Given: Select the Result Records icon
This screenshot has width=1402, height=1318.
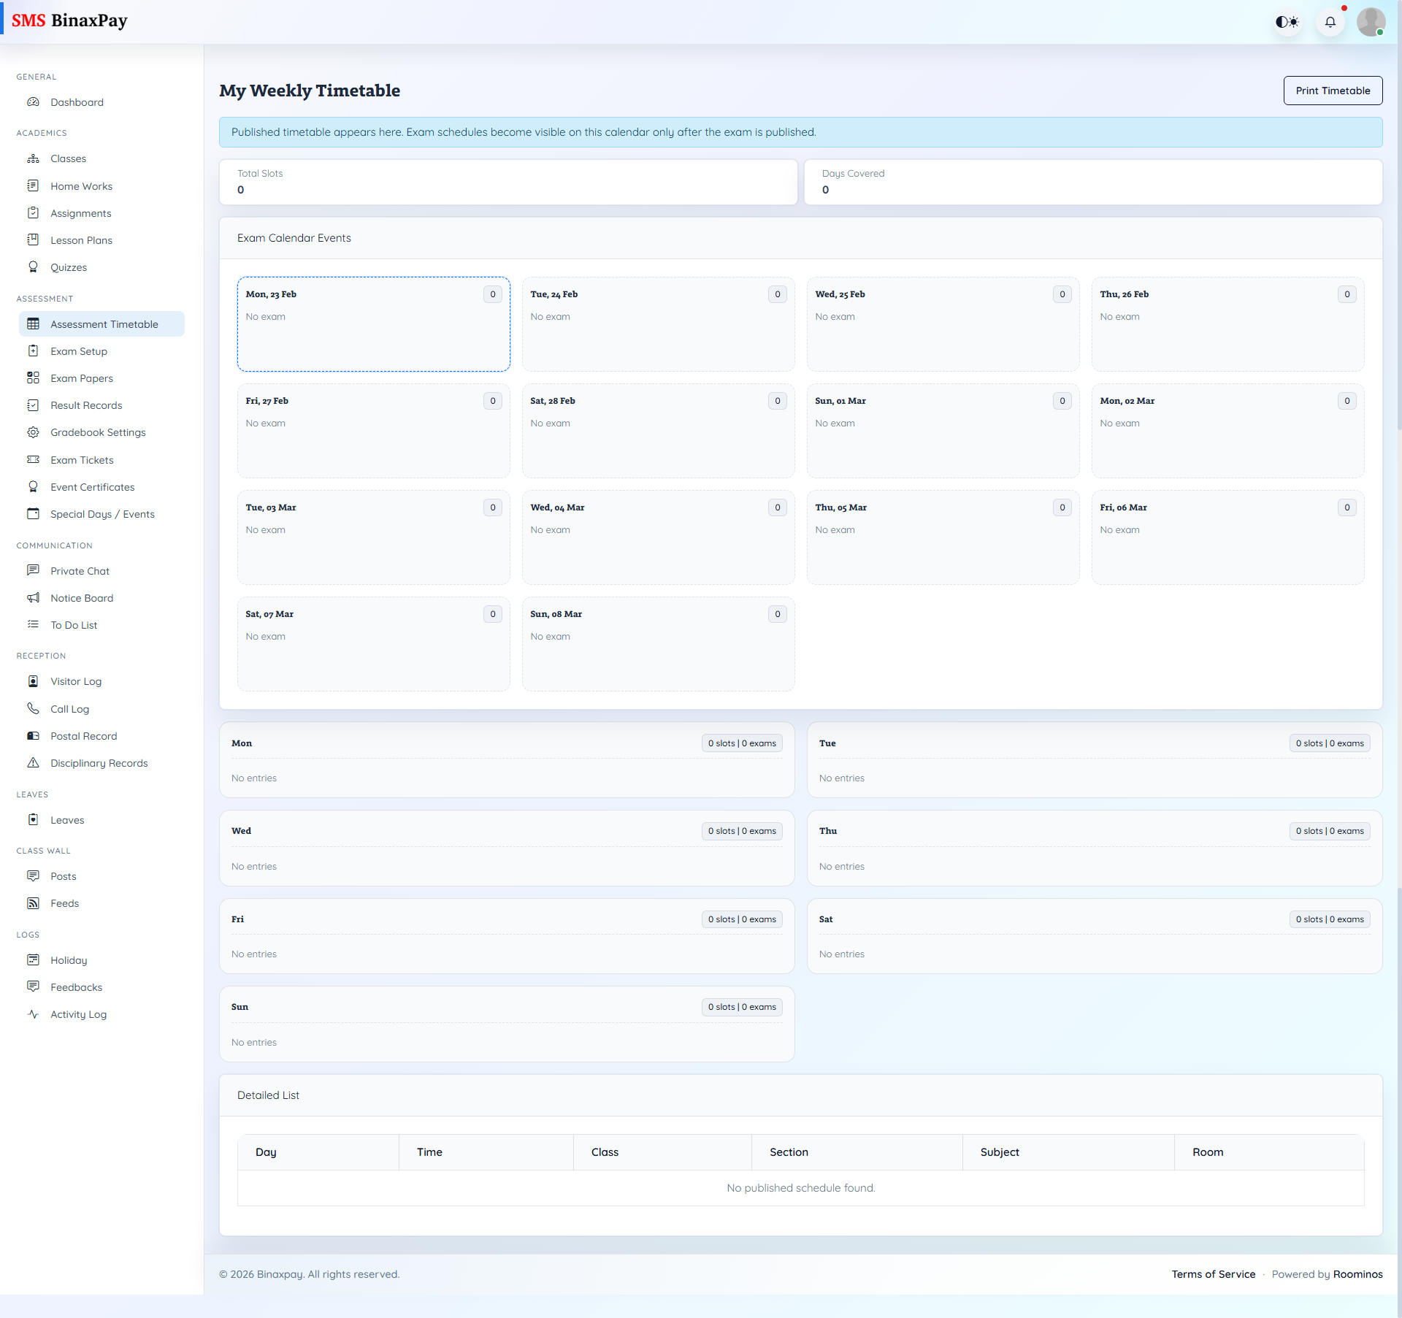Looking at the screenshot, I should click(x=34, y=405).
